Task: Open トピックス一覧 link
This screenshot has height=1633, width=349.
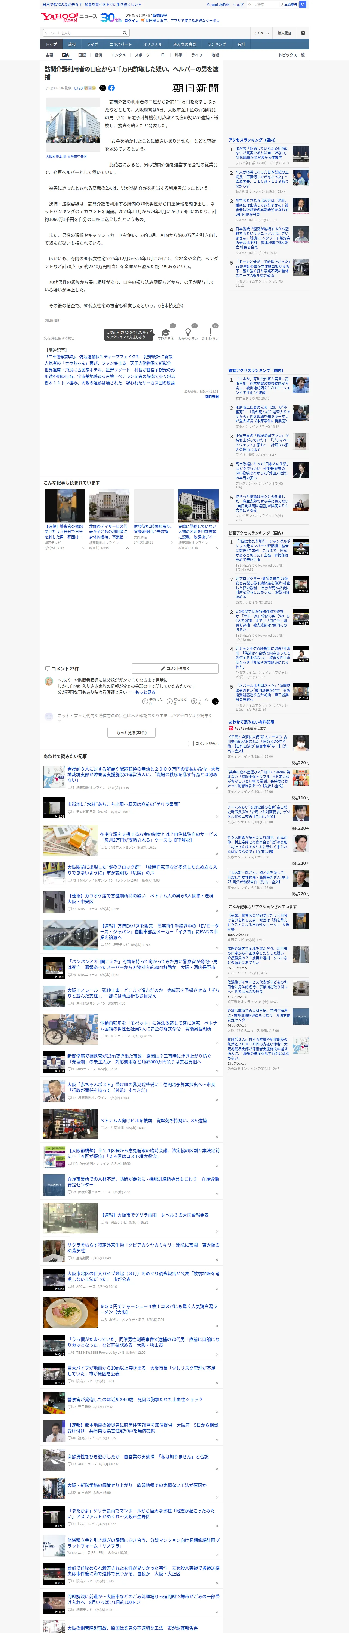Action: tap(291, 55)
